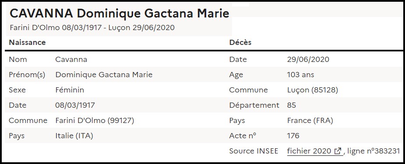Select the Italie (ITA) country value
The width and height of the screenshot is (405, 164).
pyautogui.click(x=74, y=136)
